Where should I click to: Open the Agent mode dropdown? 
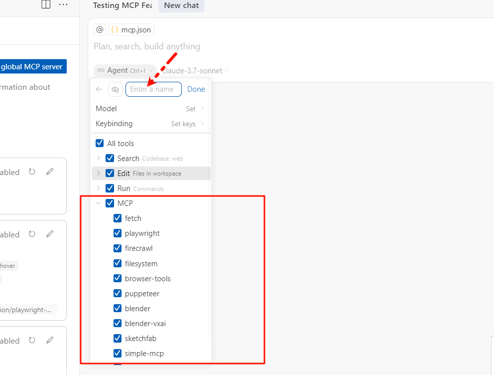click(125, 70)
